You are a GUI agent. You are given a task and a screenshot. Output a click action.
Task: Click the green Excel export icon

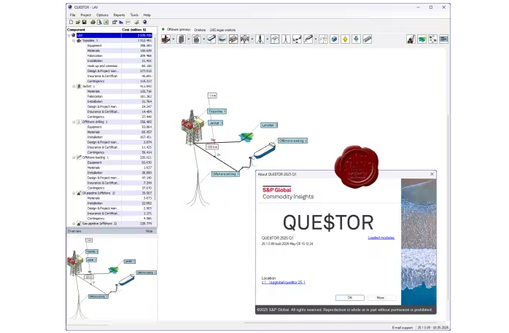106,22
